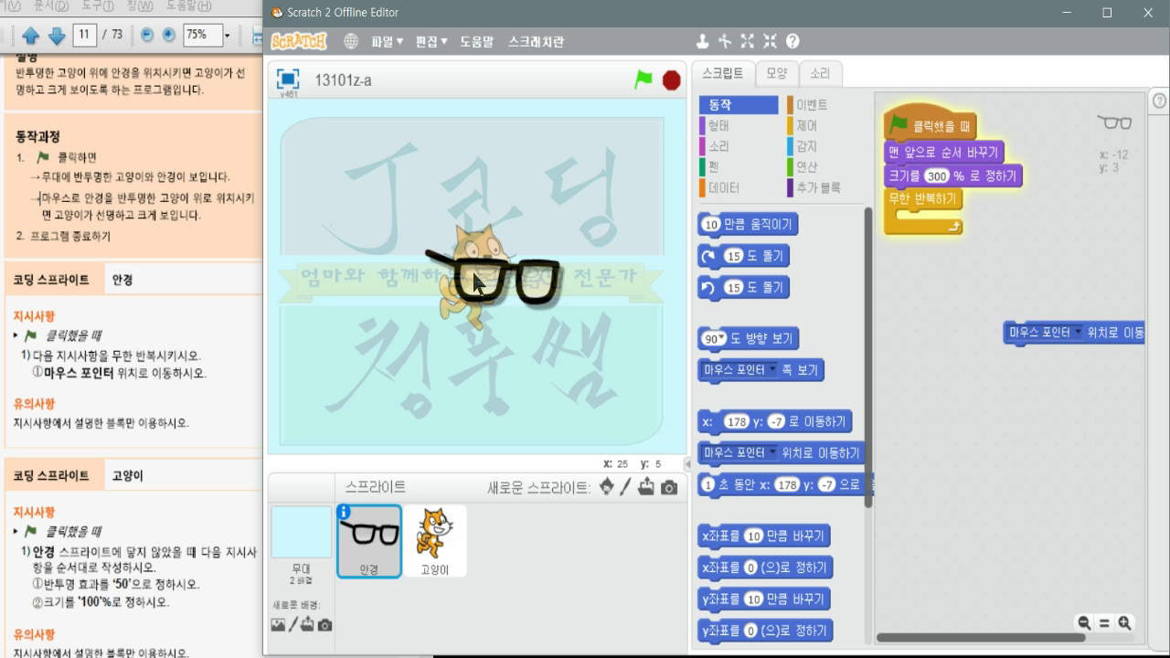The height and width of the screenshot is (658, 1170).
Task: Click the paint new sprite brush icon
Action: [625, 488]
